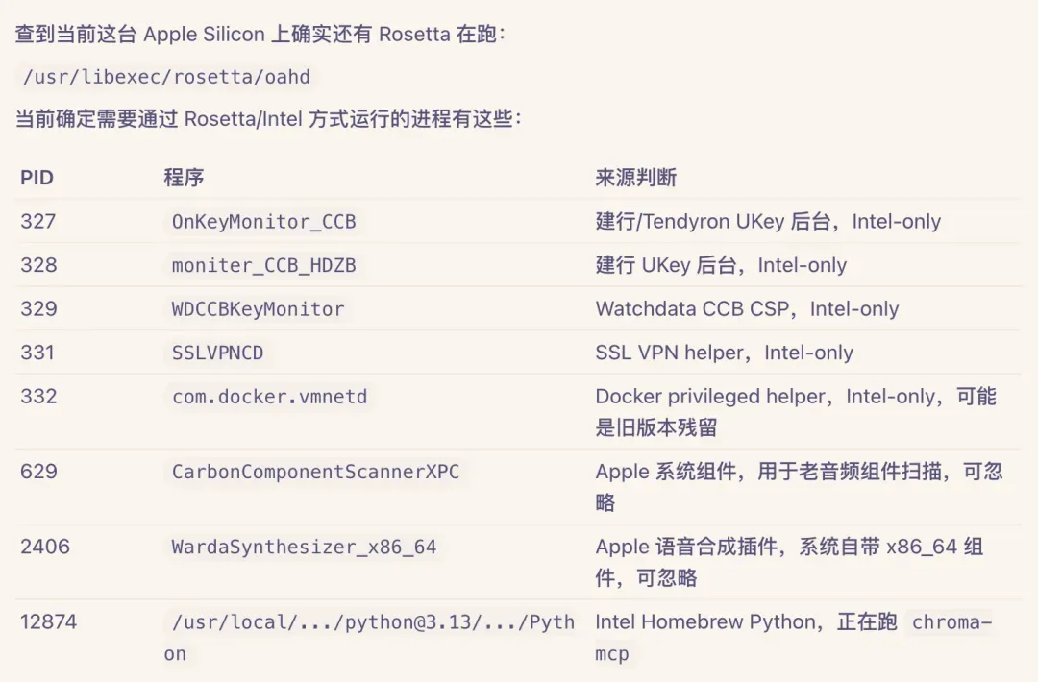
Task: Select PID 327 cell
Action: [37, 221]
